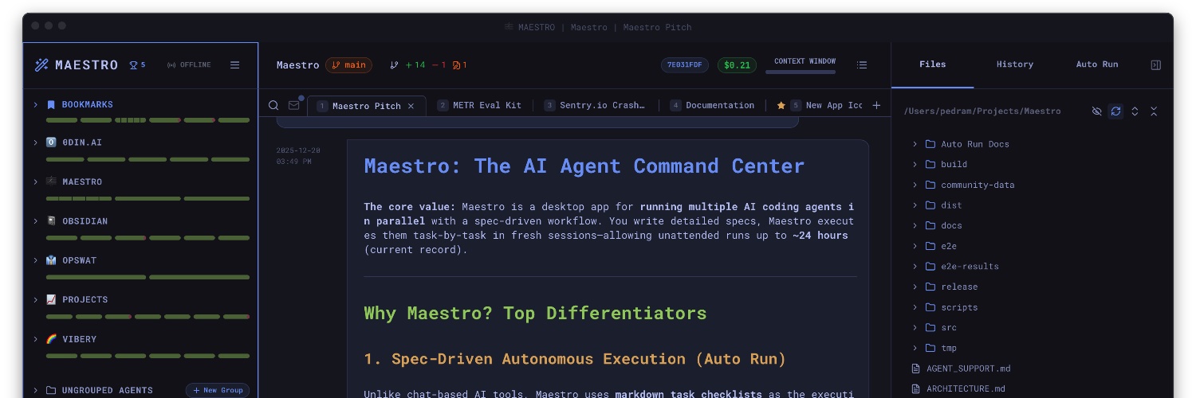1196x398 pixels.
Task: Open the sidebar hamburger menu
Action: pos(235,65)
